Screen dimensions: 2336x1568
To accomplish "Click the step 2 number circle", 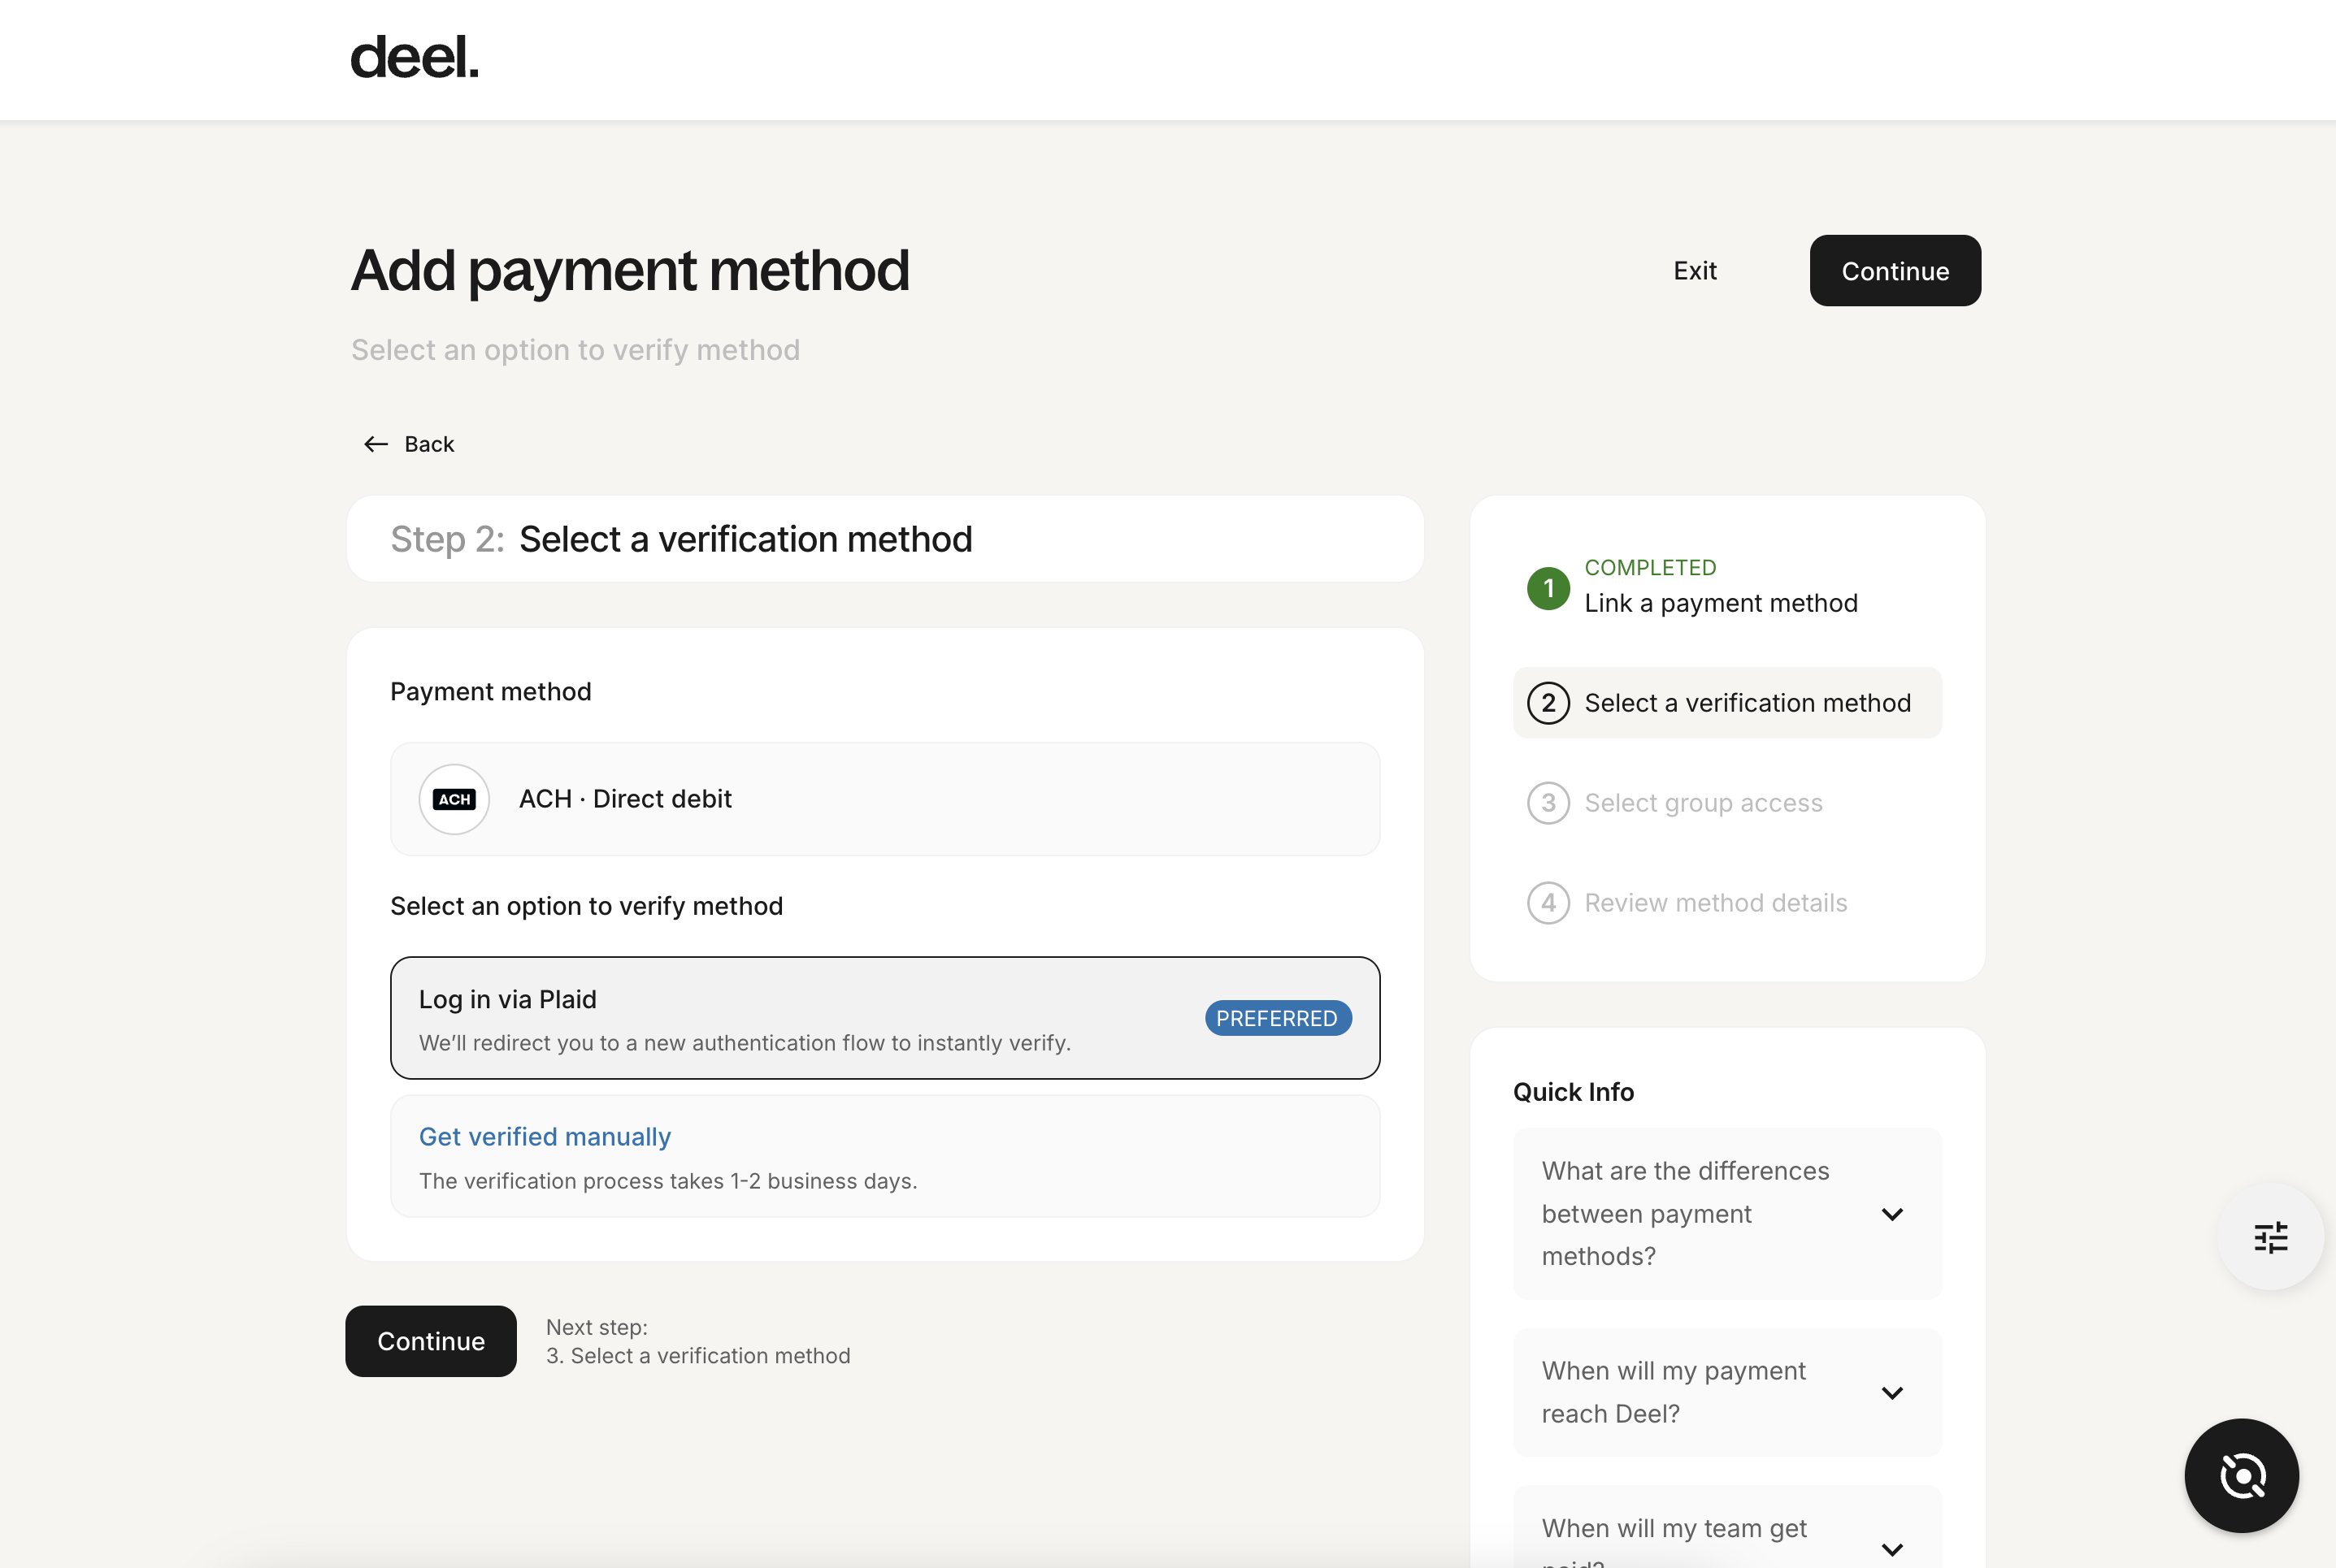I will click(1548, 703).
